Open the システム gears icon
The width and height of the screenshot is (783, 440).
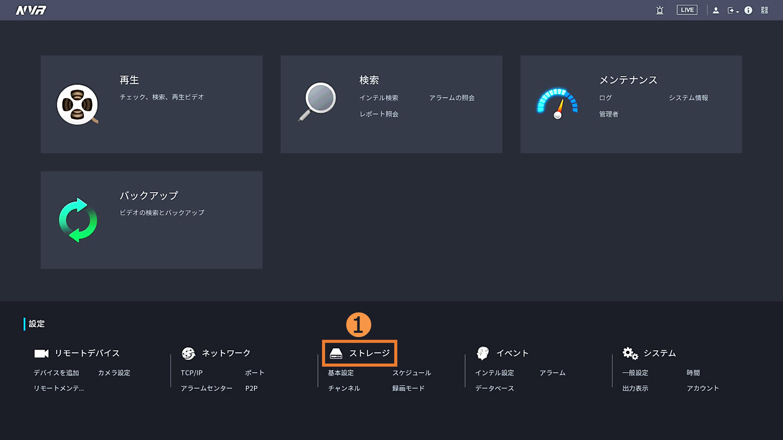pos(630,353)
